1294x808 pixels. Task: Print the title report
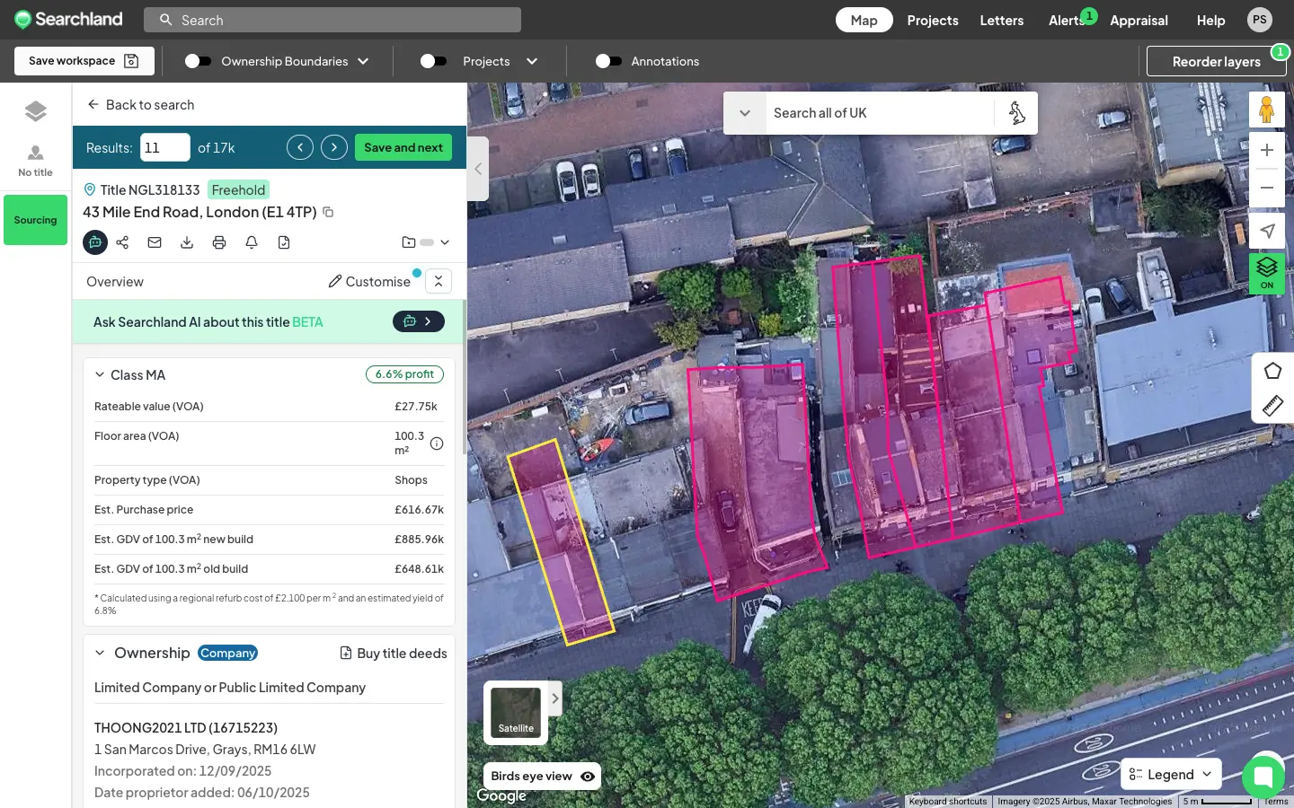click(x=219, y=242)
